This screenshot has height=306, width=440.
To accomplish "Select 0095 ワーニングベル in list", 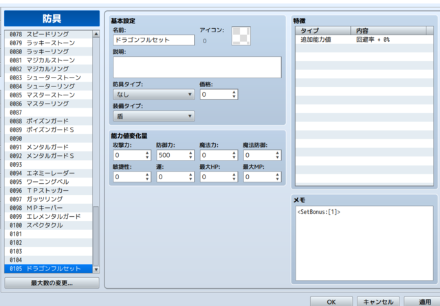I will point(48,182).
